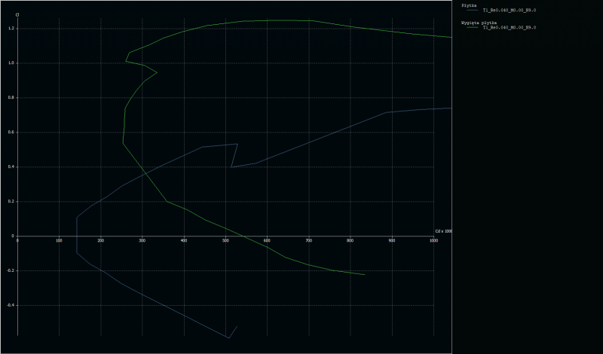Click the Cd x 1000 axis label

pyautogui.click(x=443, y=230)
